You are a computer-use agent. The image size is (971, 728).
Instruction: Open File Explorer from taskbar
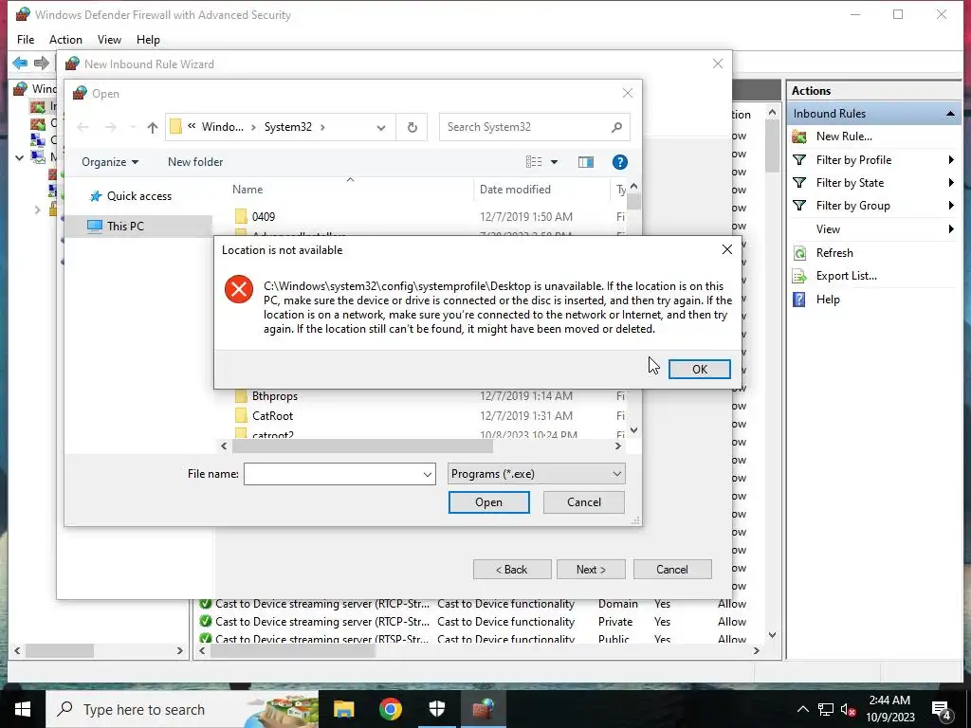(x=343, y=709)
